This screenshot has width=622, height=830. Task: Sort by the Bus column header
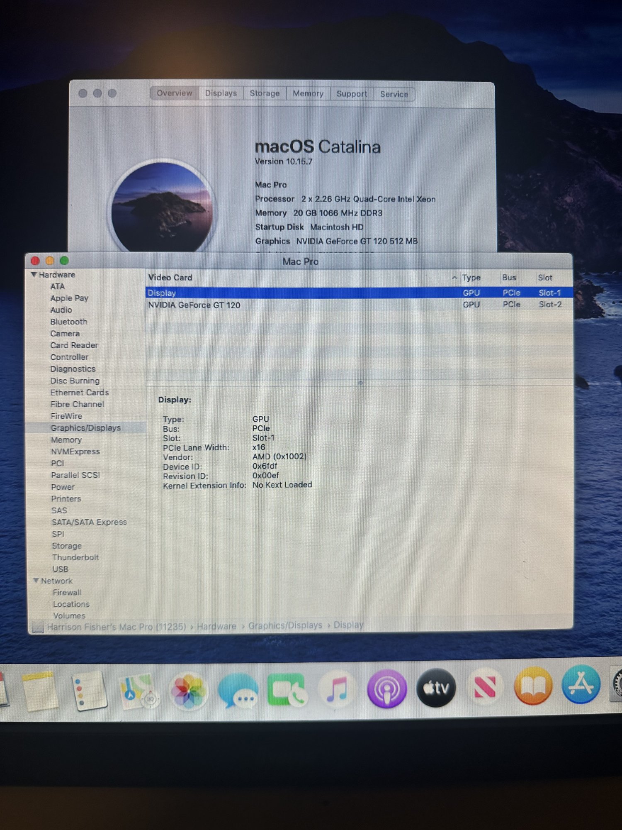[509, 278]
